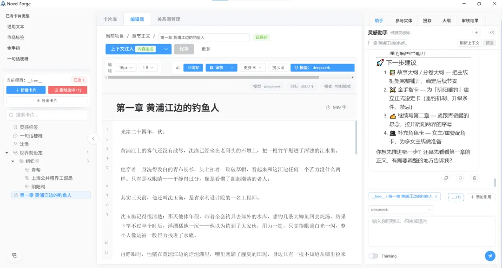Click the word count clock icon

coord(328,107)
